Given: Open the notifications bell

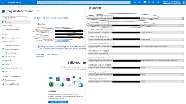Looking at the screenshot, I should [144, 2].
